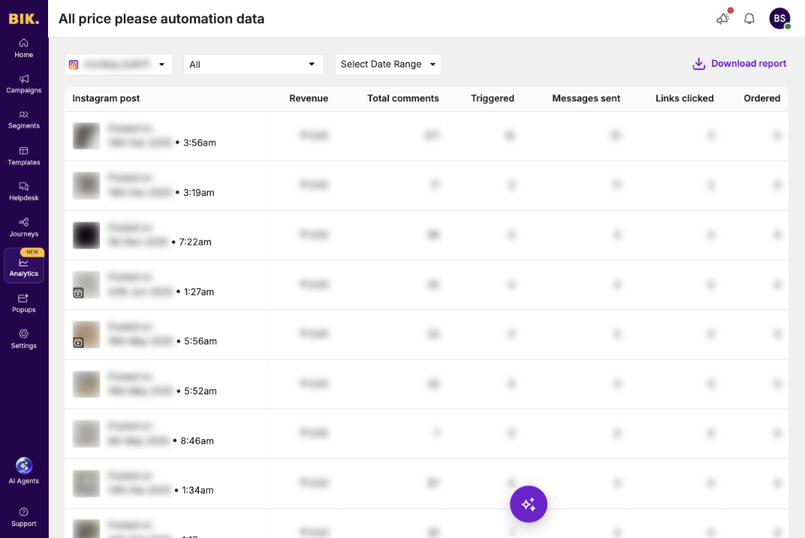Open Journeys in the sidebar
The height and width of the screenshot is (538, 805).
[x=23, y=228]
